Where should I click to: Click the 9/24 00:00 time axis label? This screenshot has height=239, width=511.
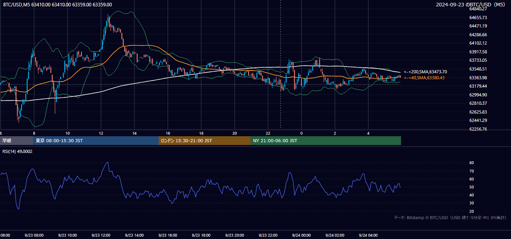coord(301,235)
